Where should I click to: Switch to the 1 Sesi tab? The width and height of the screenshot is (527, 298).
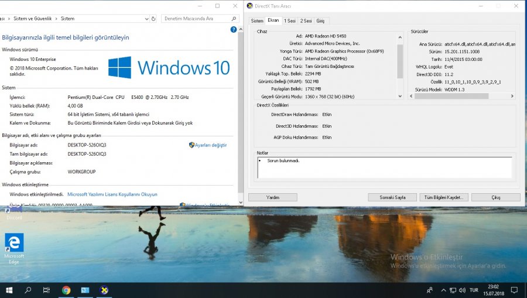click(290, 21)
